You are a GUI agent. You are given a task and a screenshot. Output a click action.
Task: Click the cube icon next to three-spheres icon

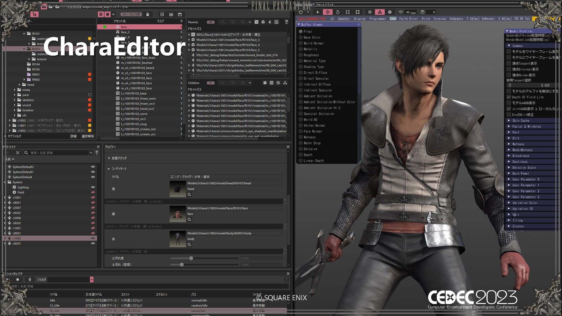click(x=390, y=12)
